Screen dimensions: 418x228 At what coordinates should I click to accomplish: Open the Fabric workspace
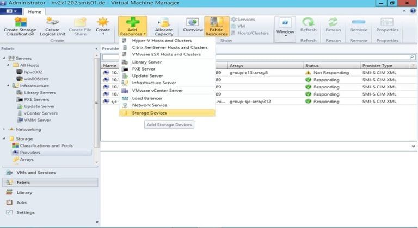(50, 182)
